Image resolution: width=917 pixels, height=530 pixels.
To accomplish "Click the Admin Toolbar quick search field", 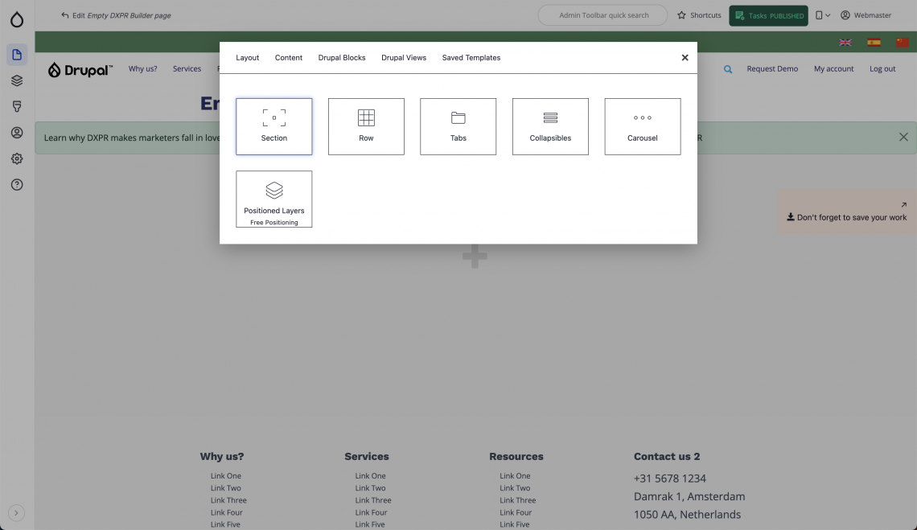I will click(602, 15).
